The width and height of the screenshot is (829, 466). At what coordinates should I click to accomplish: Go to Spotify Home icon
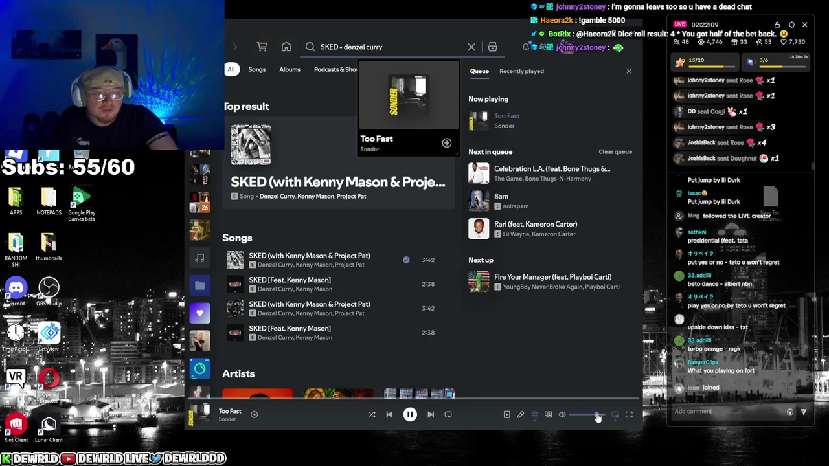(286, 47)
